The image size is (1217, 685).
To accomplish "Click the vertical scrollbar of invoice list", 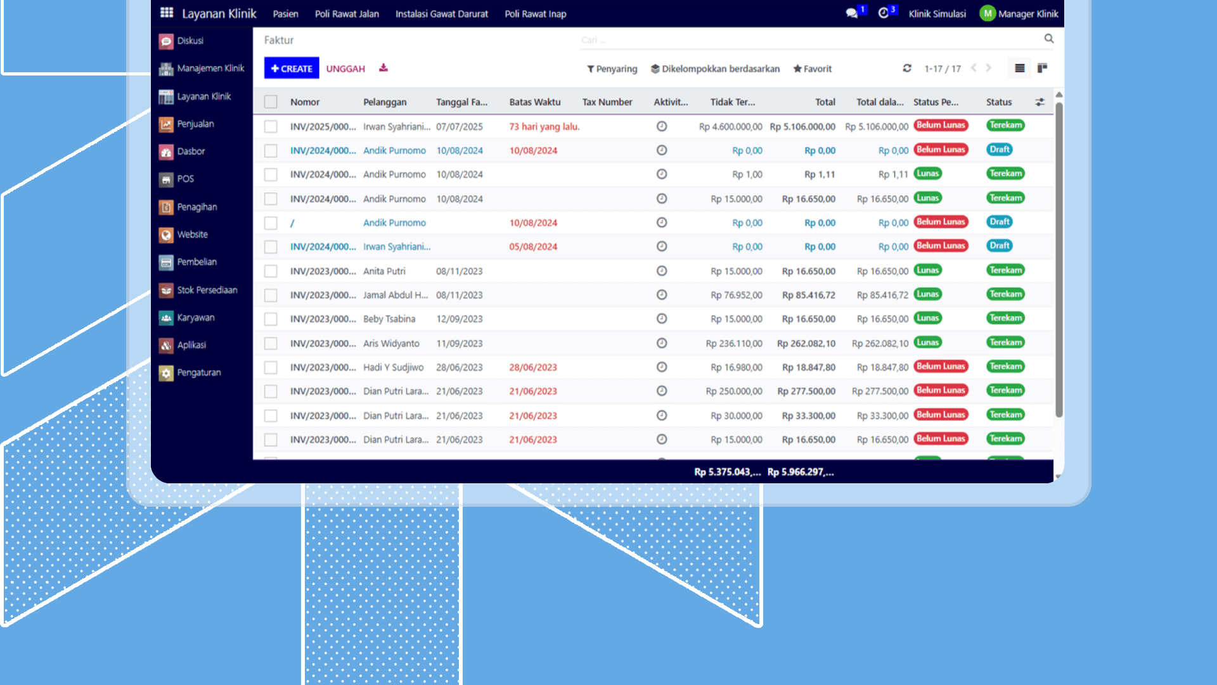I will [1059, 260].
